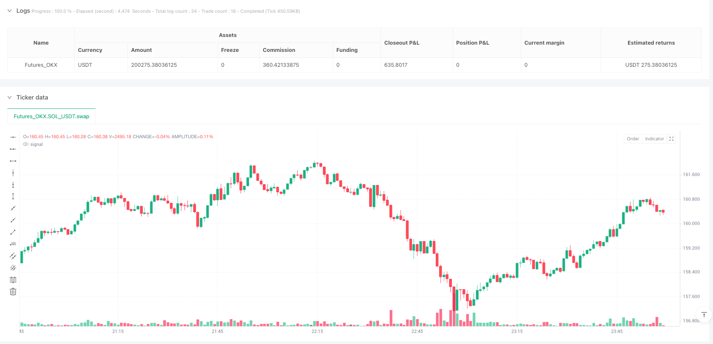Select the price line tool labeled 123
The height and width of the screenshot is (344, 713).
(x=13, y=244)
